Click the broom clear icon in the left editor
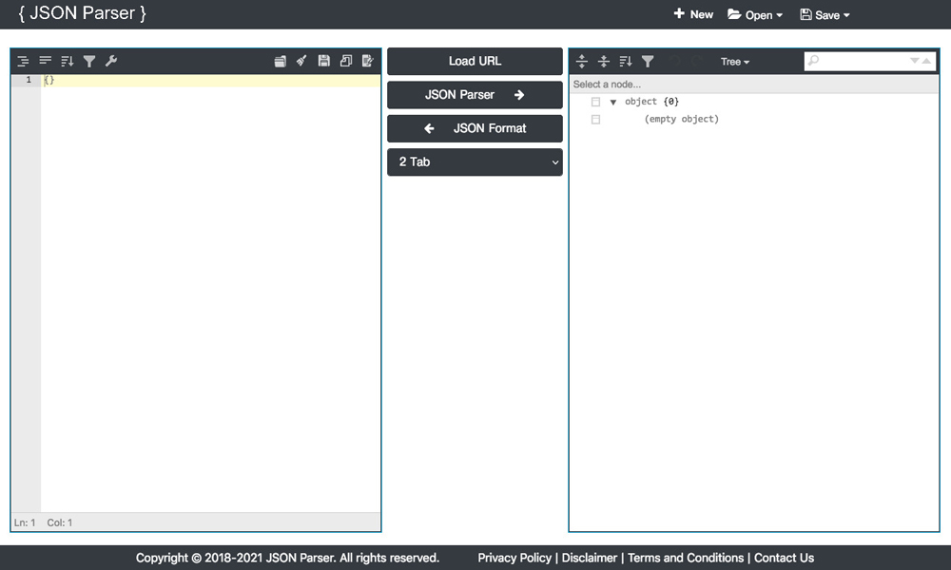 point(301,62)
